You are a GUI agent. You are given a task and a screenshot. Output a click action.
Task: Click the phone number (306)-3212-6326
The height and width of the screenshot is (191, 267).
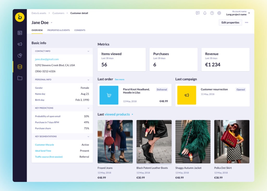click(x=45, y=71)
